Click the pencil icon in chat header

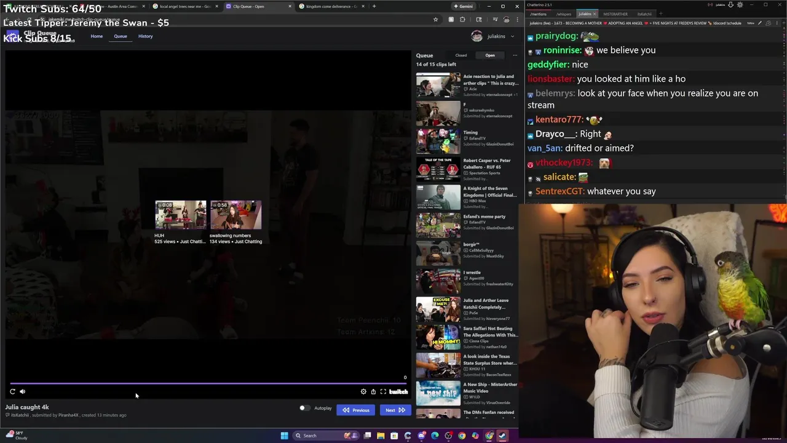[759, 23]
